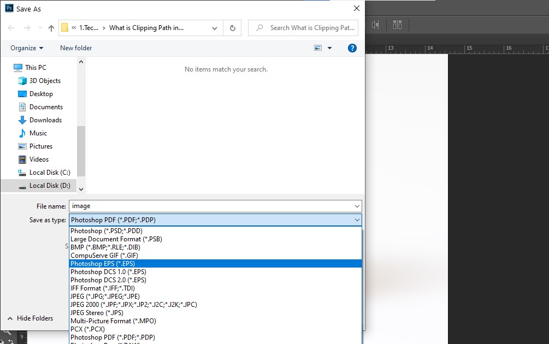The width and height of the screenshot is (549, 344).
Task: Expand the view options dropdown arrow
Action: coord(329,48)
